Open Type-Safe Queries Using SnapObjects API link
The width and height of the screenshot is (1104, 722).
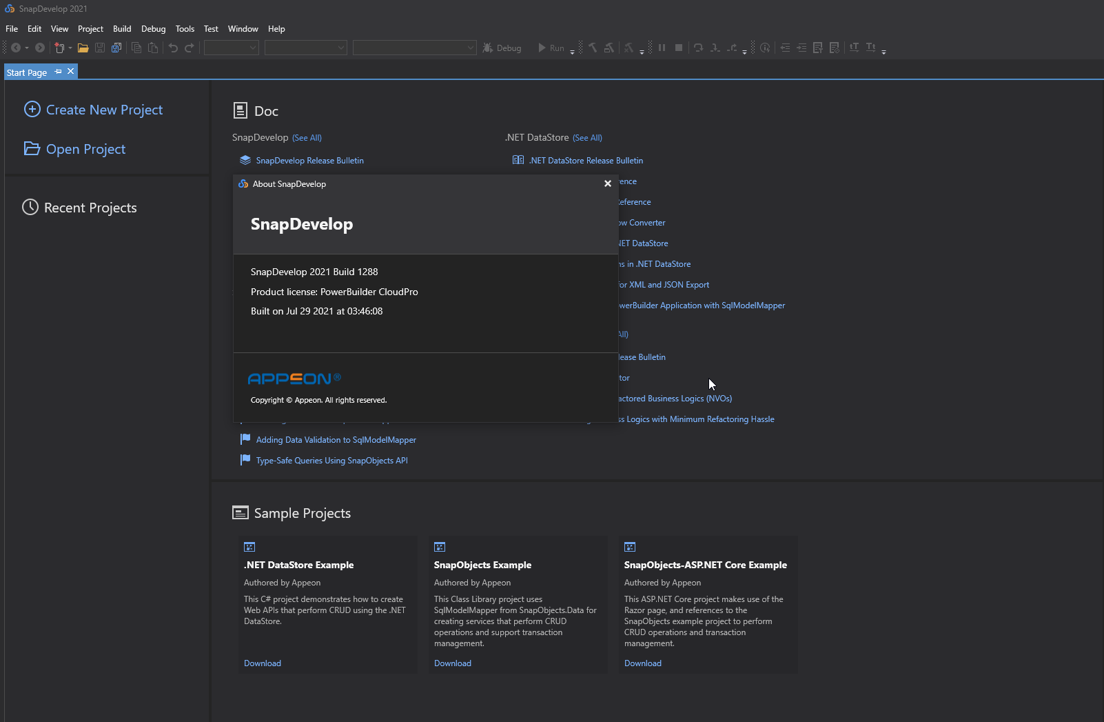click(x=332, y=461)
